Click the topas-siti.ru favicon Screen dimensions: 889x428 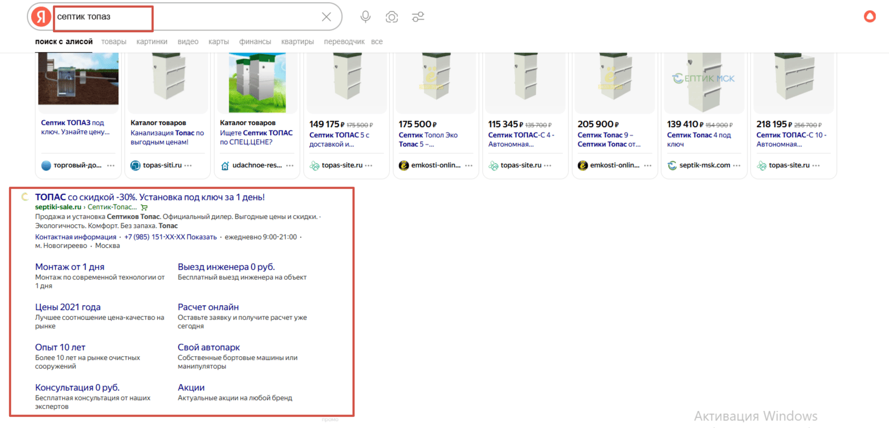click(x=136, y=165)
